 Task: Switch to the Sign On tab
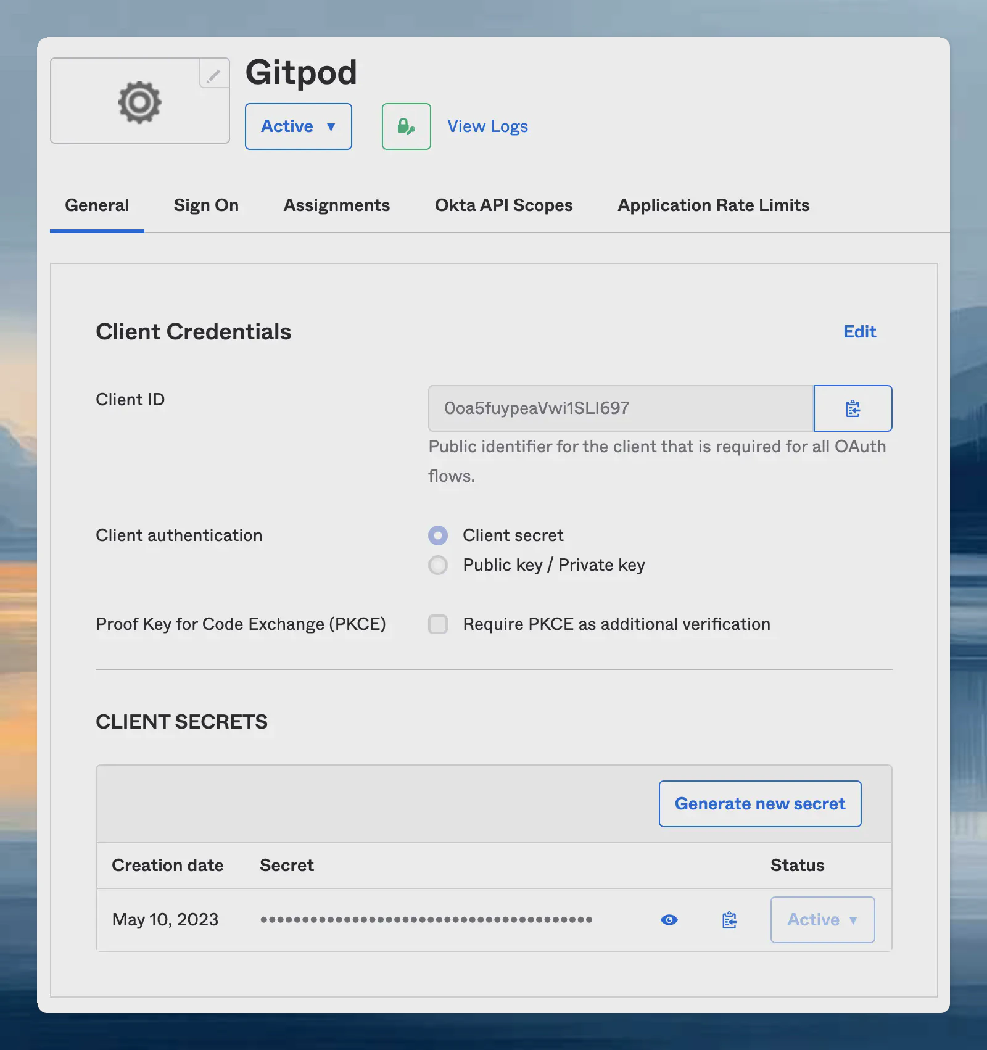point(206,205)
